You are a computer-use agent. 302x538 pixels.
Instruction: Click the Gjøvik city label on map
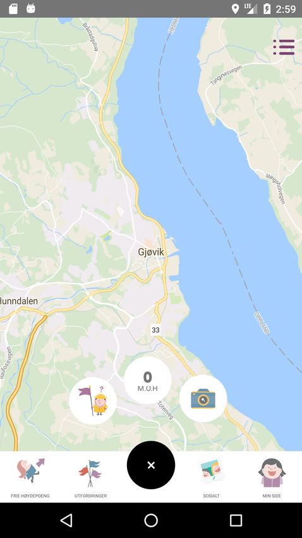tap(150, 252)
